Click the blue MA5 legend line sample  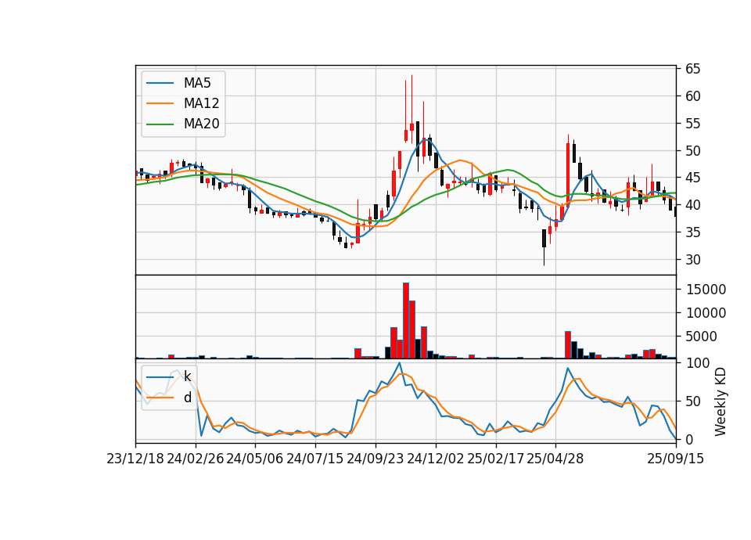pos(160,84)
